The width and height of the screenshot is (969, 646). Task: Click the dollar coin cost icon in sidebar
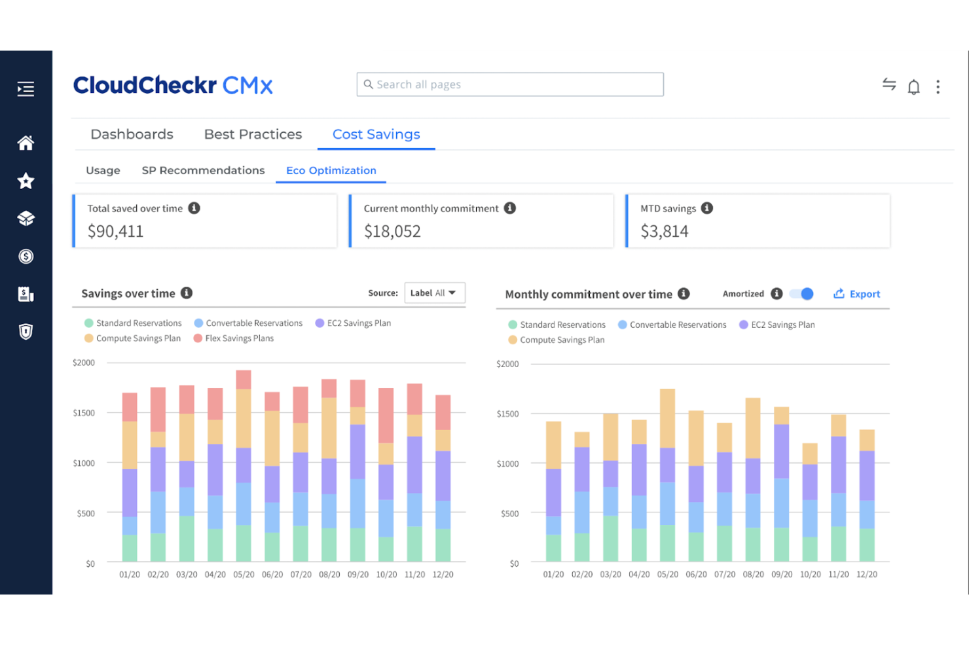[x=26, y=257]
